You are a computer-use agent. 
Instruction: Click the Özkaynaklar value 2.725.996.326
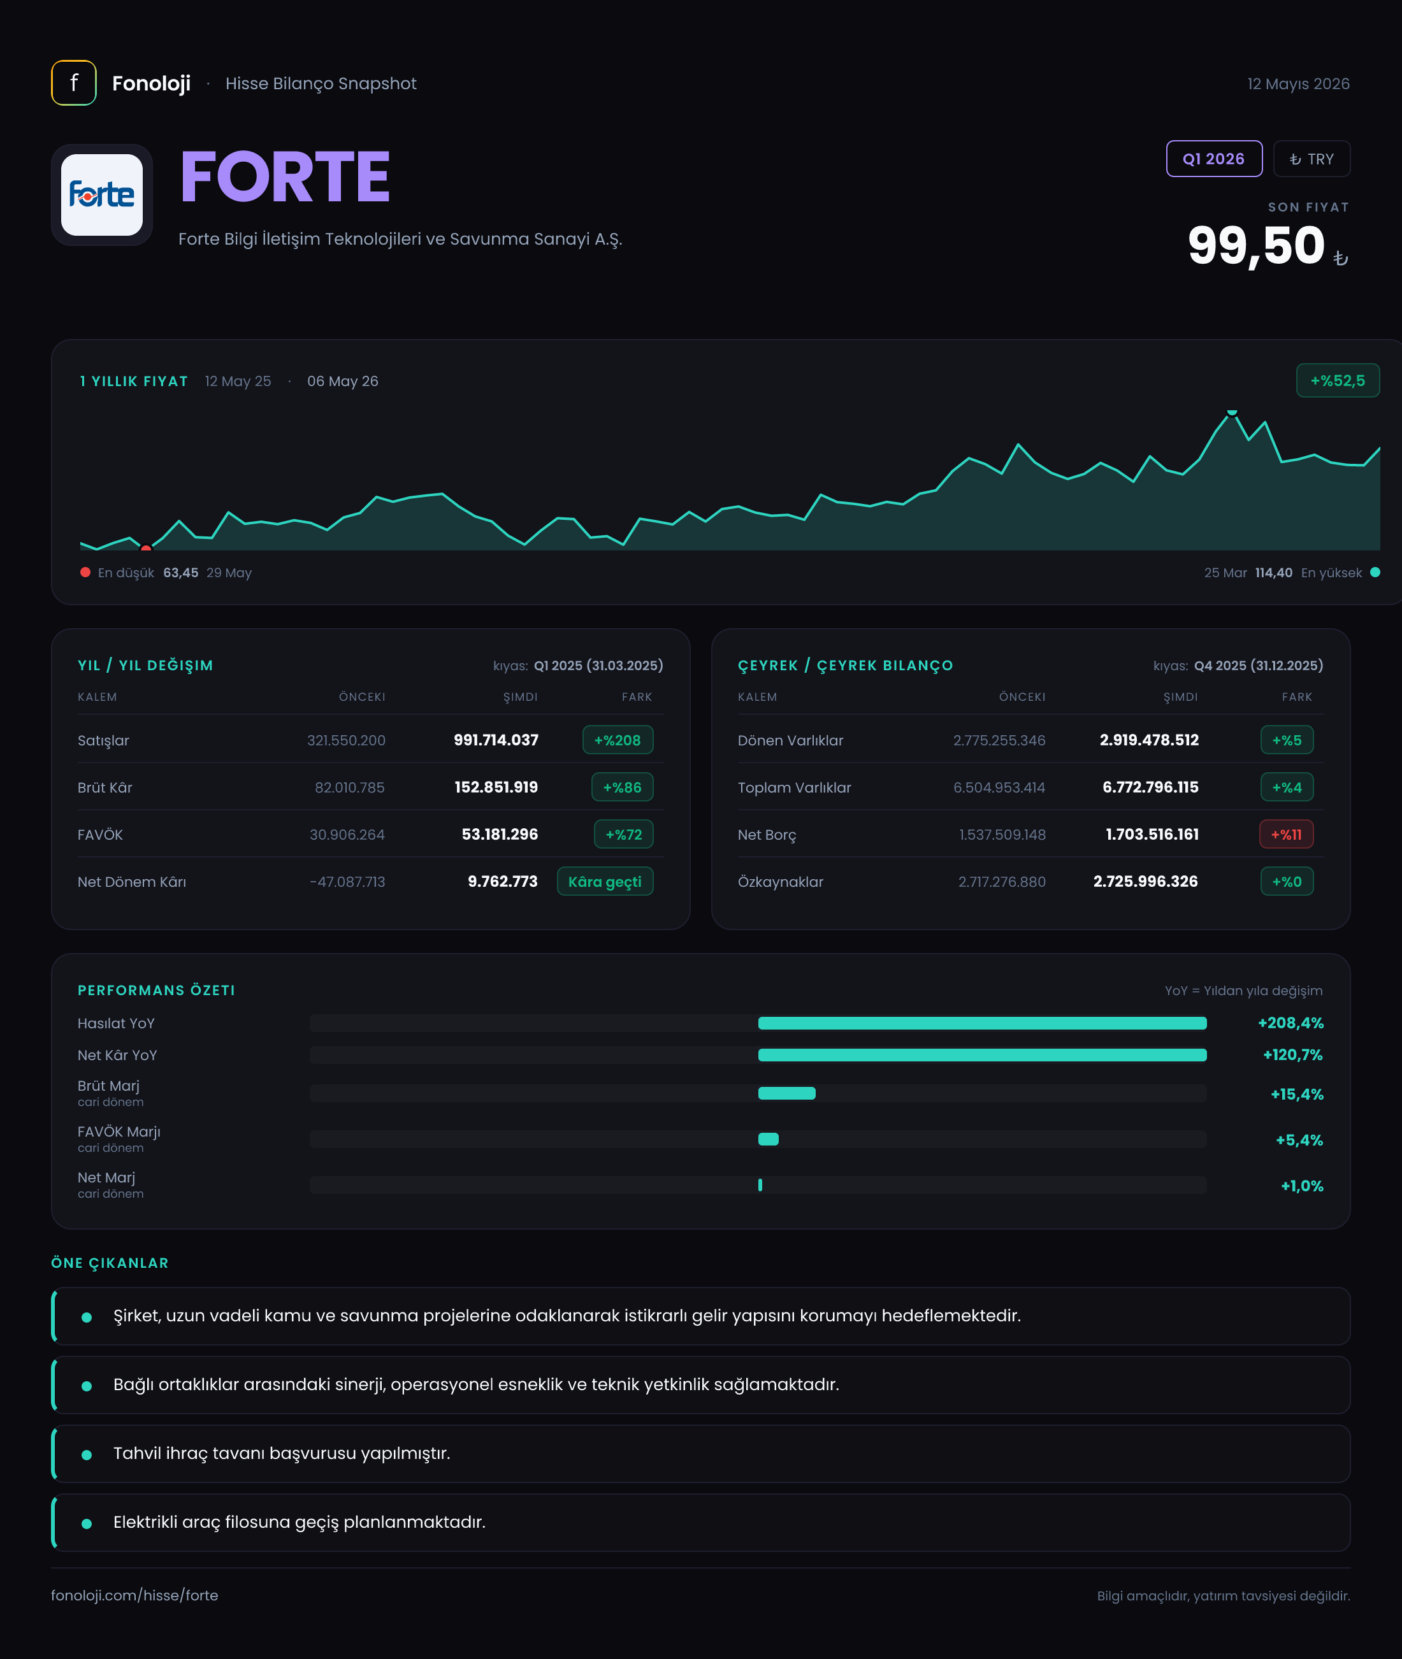click(1145, 881)
